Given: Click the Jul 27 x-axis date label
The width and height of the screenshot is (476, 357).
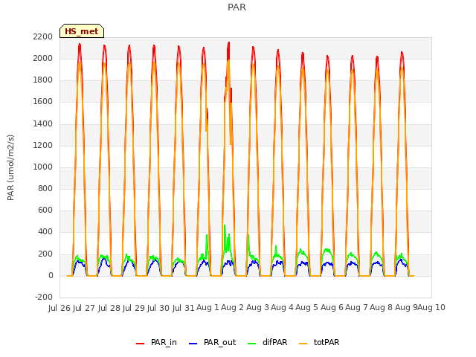Looking at the screenshot, I should tap(84, 308).
